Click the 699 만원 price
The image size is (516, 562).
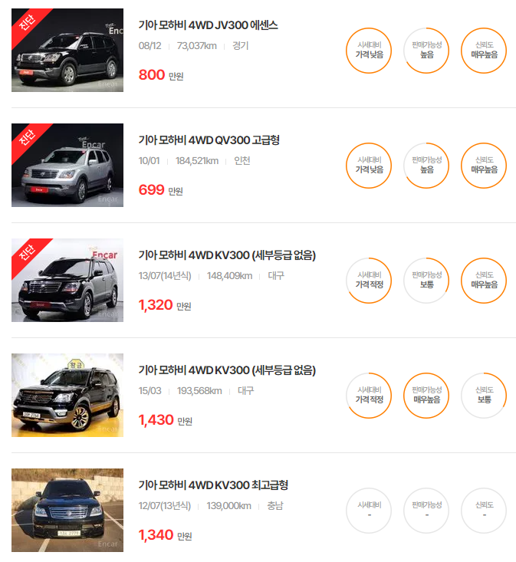coord(161,190)
